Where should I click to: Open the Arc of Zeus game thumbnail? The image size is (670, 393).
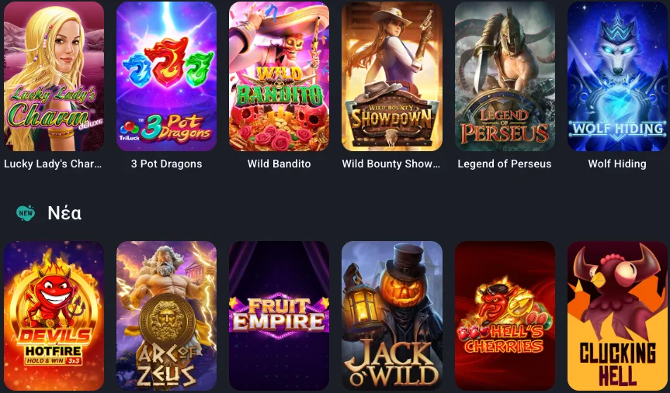point(167,315)
